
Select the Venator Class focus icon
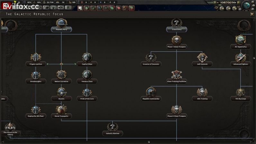(x=87, y=75)
